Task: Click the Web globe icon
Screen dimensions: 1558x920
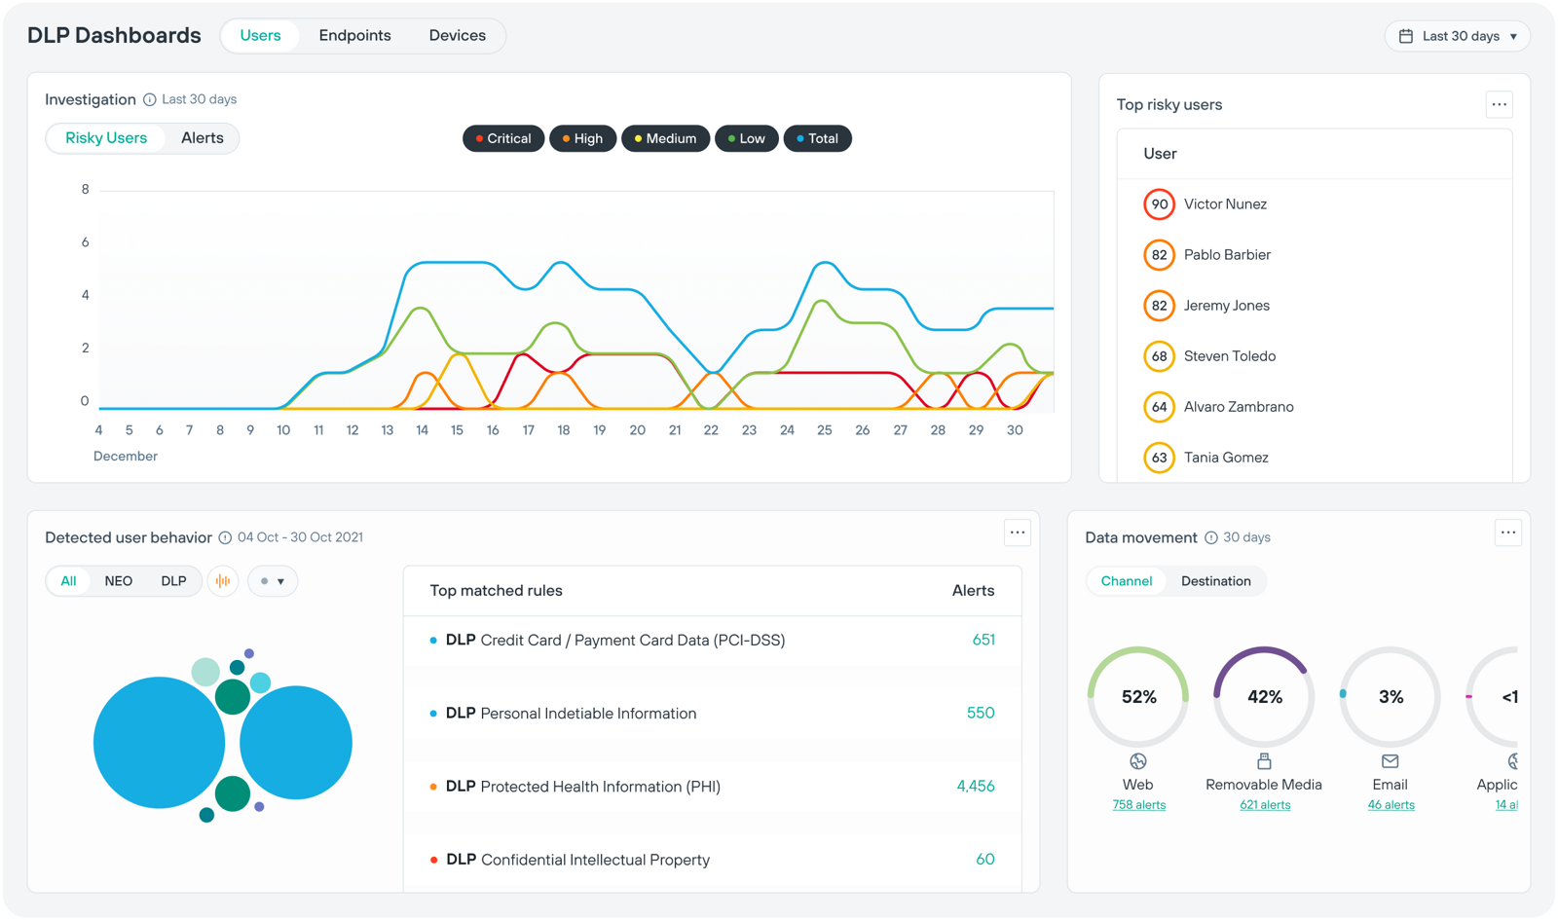Action: click(1138, 761)
